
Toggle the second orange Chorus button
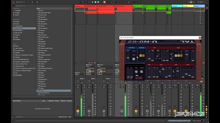pos(143,55)
